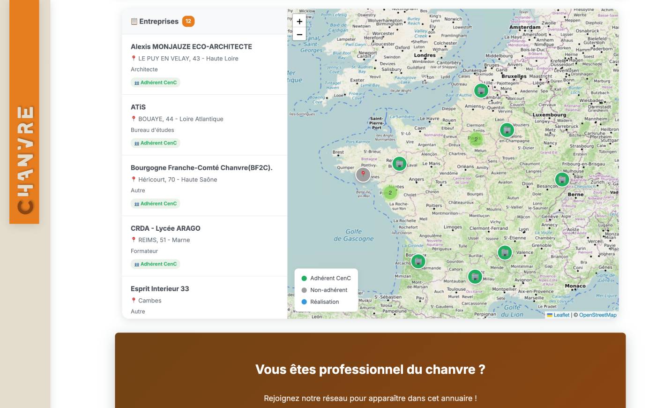The height and width of the screenshot is (408, 656).
Task: Zoom out using the minus button
Action: pyautogui.click(x=299, y=34)
